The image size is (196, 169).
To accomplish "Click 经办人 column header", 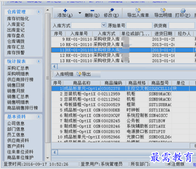I will tap(184, 34).
